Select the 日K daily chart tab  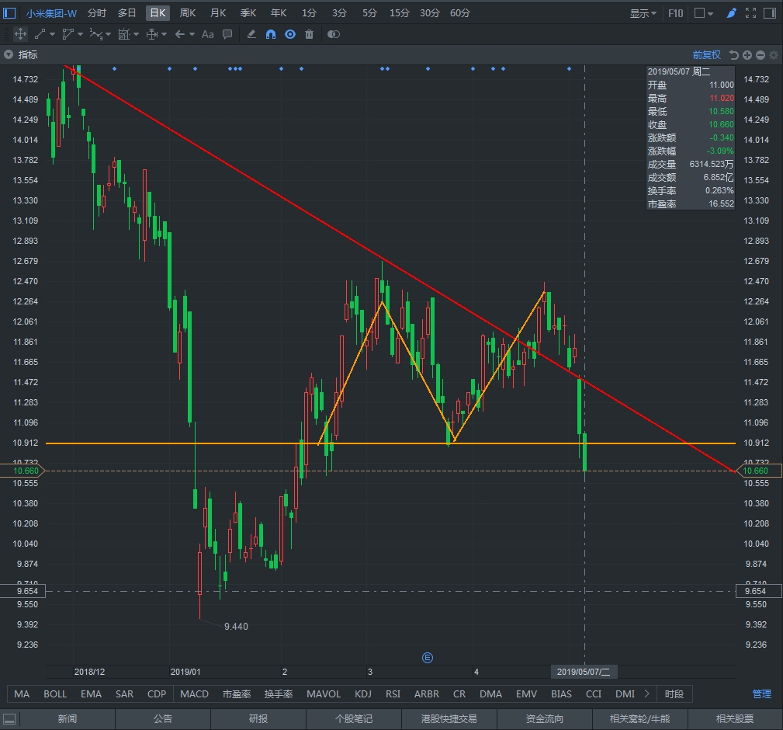tap(158, 13)
